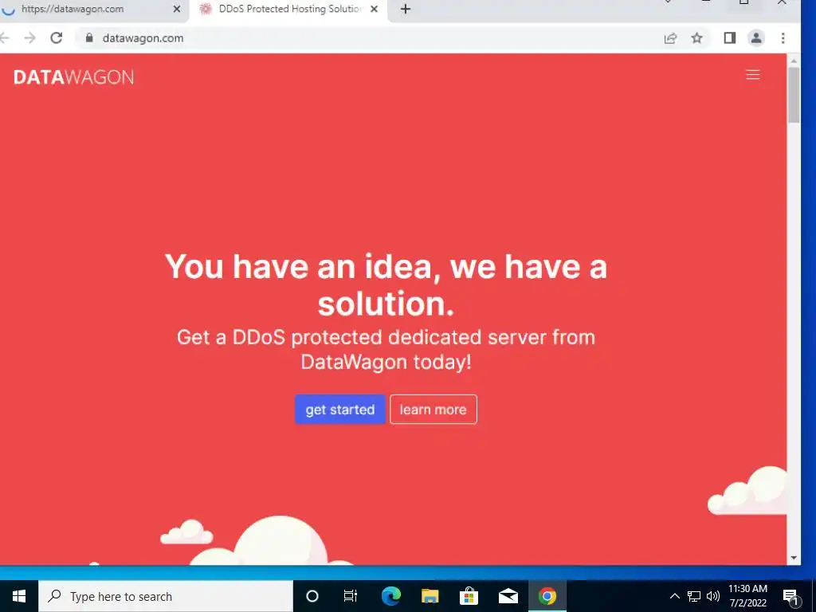Image resolution: width=816 pixels, height=612 pixels.
Task: Open network status tray icon
Action: 694,596
